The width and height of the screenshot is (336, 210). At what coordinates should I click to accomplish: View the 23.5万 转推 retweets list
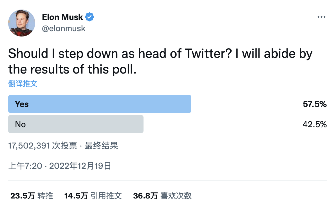pos(32,196)
